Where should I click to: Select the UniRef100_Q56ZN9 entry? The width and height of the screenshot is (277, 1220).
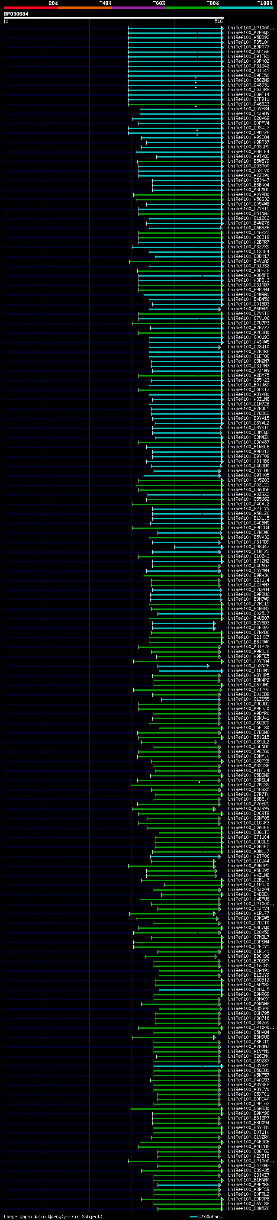coord(248,80)
